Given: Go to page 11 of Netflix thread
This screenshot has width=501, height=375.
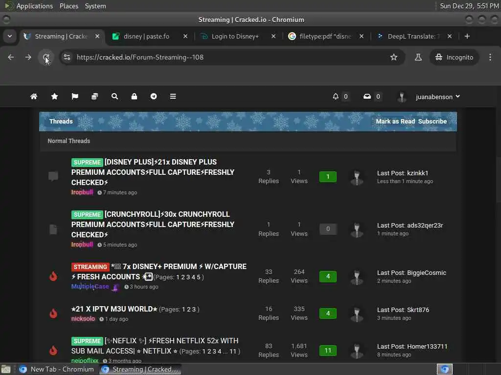Looking at the screenshot, I should [233, 352].
